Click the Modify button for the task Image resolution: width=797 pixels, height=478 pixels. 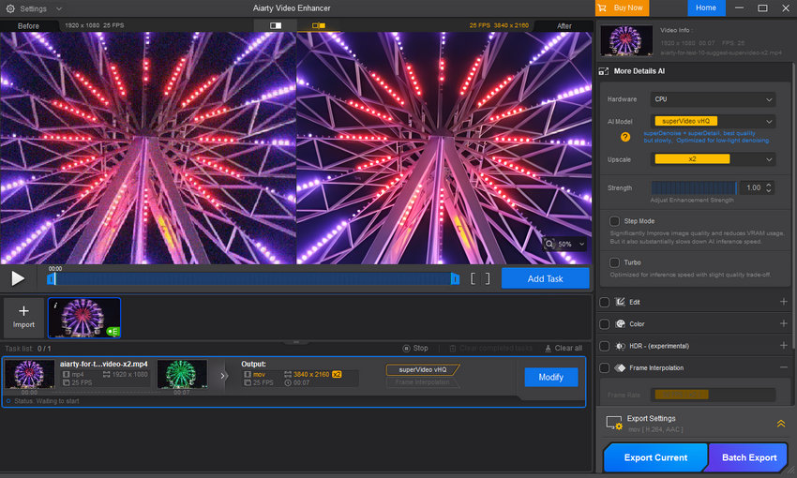551,377
